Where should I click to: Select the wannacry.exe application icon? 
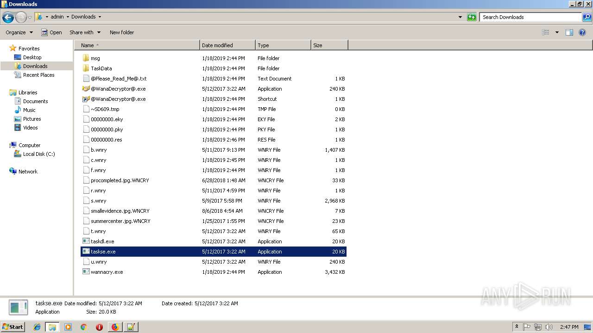pyautogui.click(x=86, y=272)
